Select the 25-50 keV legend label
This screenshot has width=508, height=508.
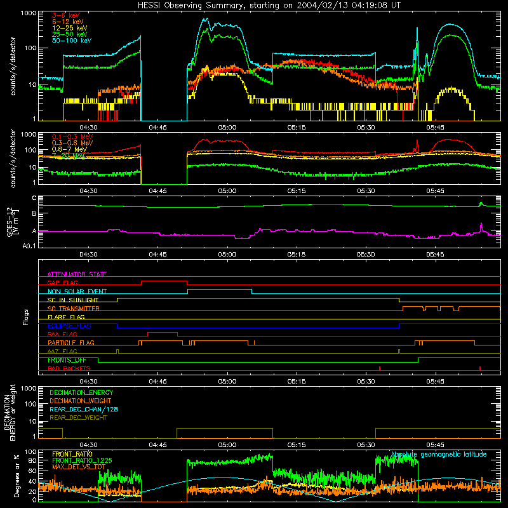(70, 34)
